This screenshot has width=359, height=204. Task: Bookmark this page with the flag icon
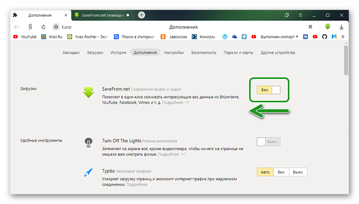point(310,27)
